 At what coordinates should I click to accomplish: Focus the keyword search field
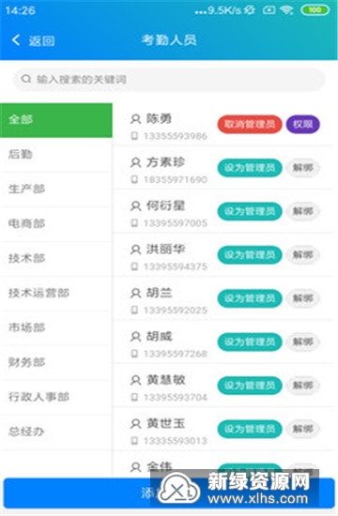169,80
